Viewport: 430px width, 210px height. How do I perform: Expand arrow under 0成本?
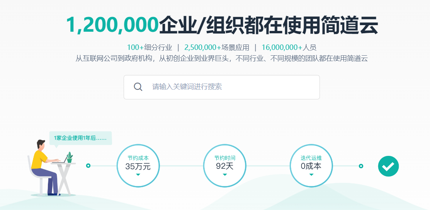tap(311, 174)
